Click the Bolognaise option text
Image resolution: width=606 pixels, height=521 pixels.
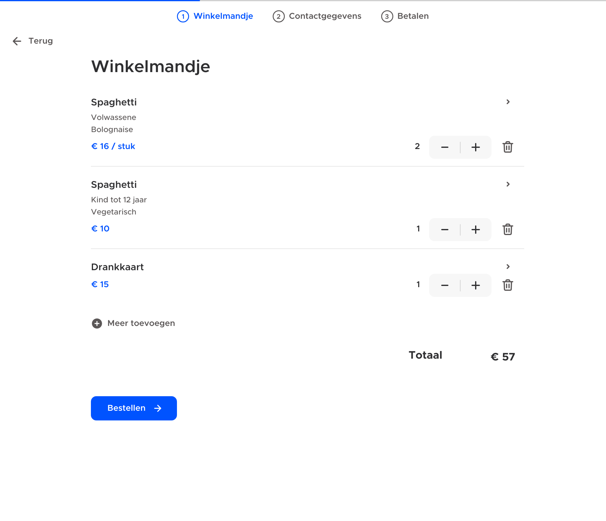click(112, 130)
